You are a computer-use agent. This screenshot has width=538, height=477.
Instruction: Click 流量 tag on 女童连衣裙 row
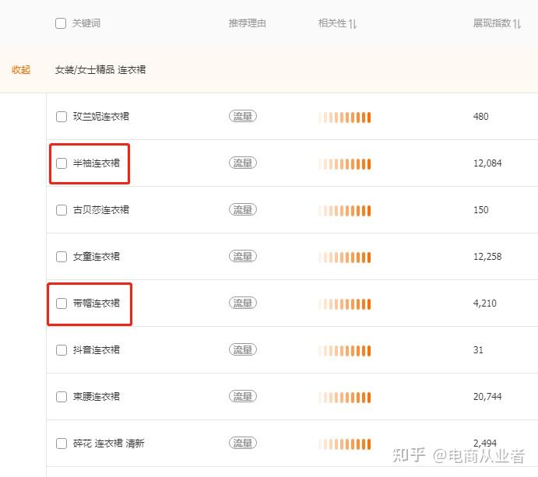(x=243, y=257)
